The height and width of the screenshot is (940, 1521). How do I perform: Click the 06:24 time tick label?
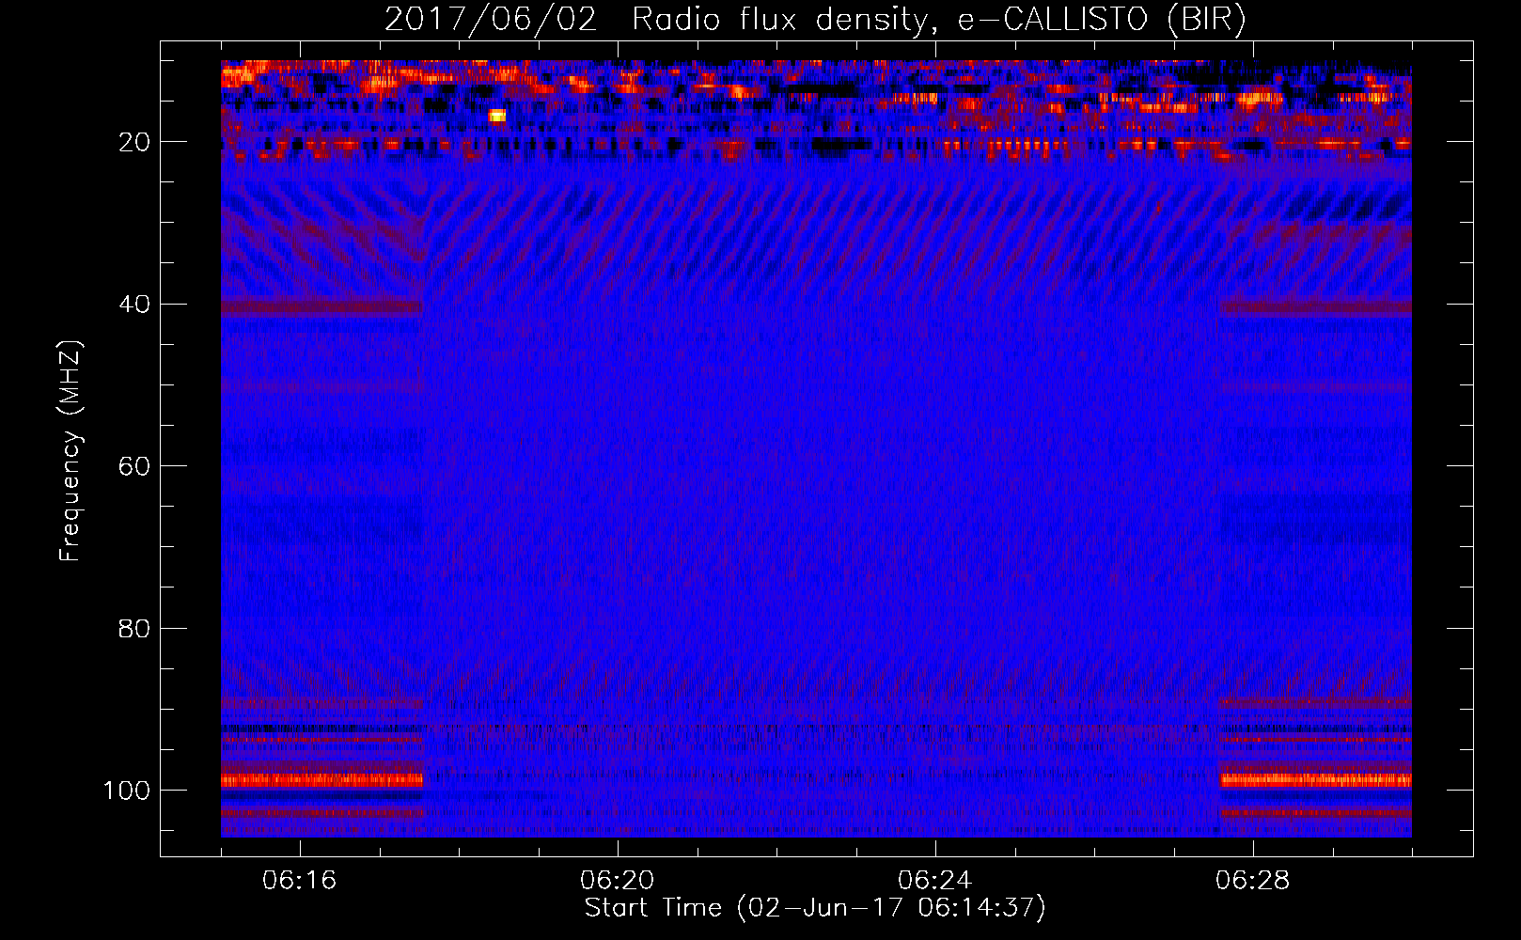[935, 881]
